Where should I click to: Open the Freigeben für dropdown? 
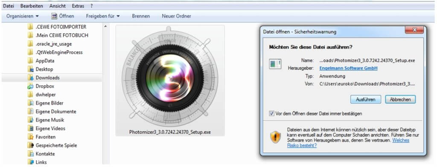[x=102, y=16]
